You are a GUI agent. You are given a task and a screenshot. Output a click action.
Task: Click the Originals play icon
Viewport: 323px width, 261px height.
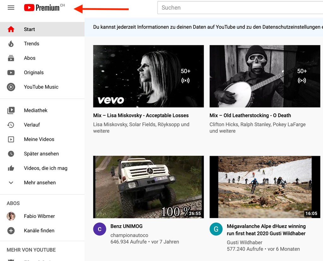(11, 73)
